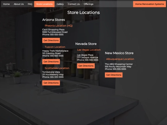Viewport: 167px width, 125px height.
Task: Open the FAQ nav link
Action: click(x=30, y=4)
